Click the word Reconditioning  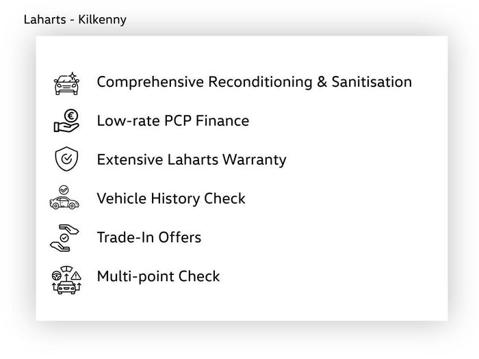tap(260, 82)
